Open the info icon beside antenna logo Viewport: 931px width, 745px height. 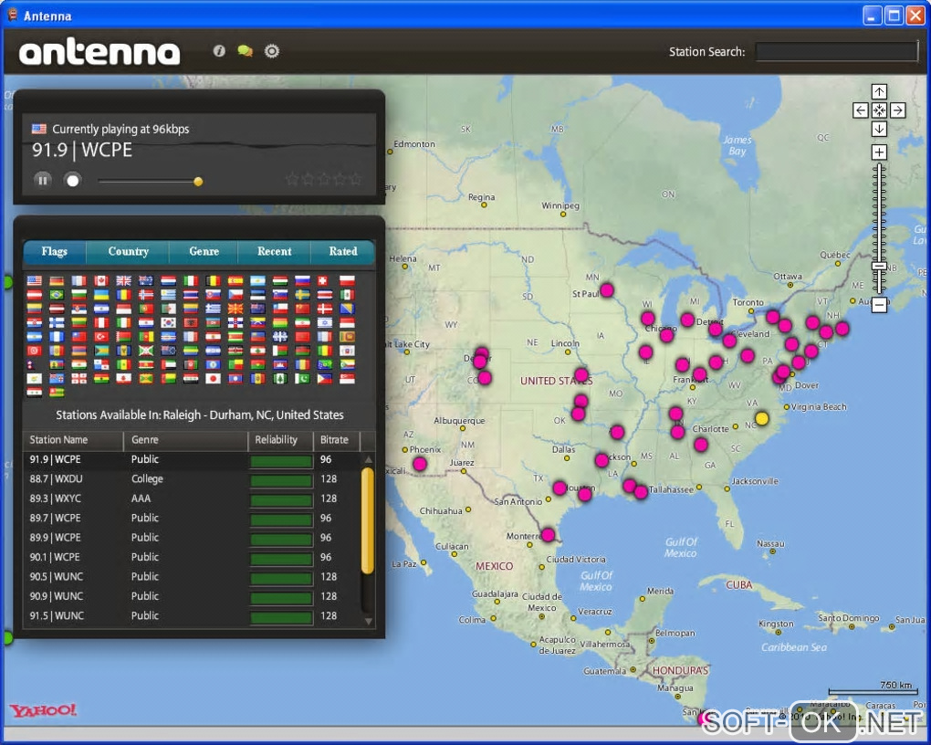[x=219, y=51]
